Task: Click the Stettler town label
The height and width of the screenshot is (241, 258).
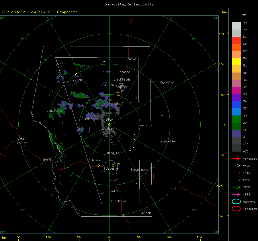Action: (x=167, y=83)
